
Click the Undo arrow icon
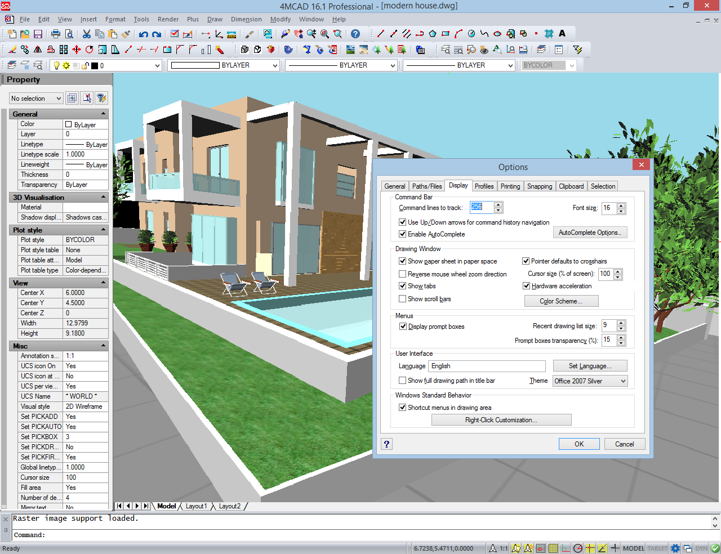[144, 34]
